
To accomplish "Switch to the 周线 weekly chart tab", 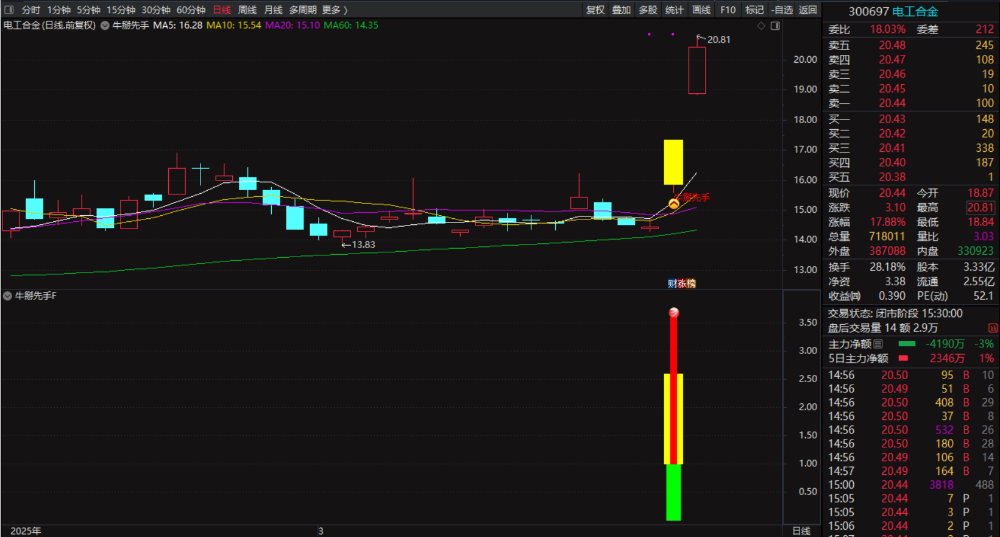I will 247,10.
